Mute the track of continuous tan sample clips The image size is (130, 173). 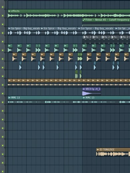(x=3, y=85)
